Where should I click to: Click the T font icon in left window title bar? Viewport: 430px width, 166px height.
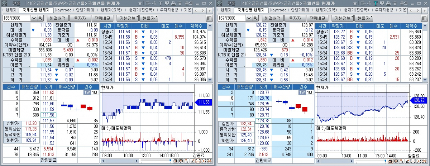(x=161, y=3)
